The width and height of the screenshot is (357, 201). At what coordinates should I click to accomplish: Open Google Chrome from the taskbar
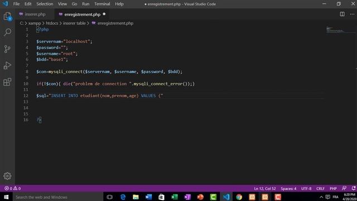point(239,197)
